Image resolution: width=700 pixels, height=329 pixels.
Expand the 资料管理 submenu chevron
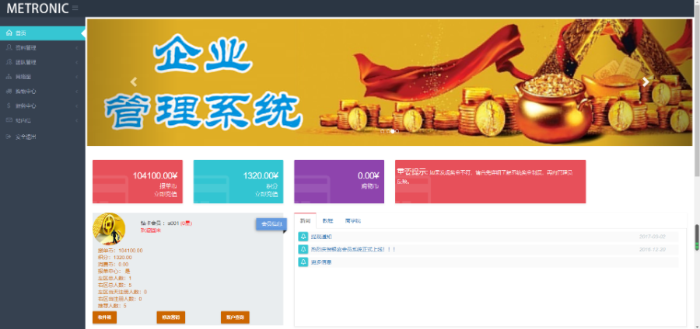pyautogui.click(x=77, y=47)
